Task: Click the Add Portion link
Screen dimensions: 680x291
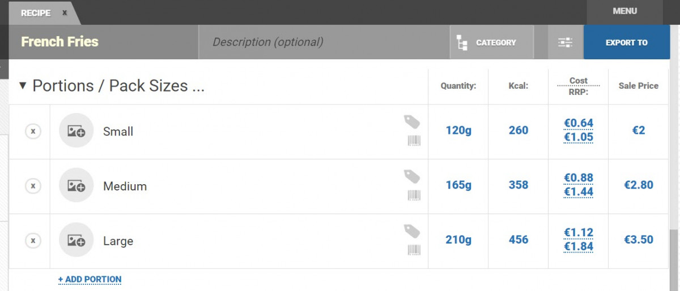Action: point(90,279)
